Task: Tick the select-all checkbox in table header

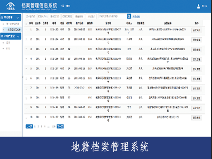Action: point(26,23)
